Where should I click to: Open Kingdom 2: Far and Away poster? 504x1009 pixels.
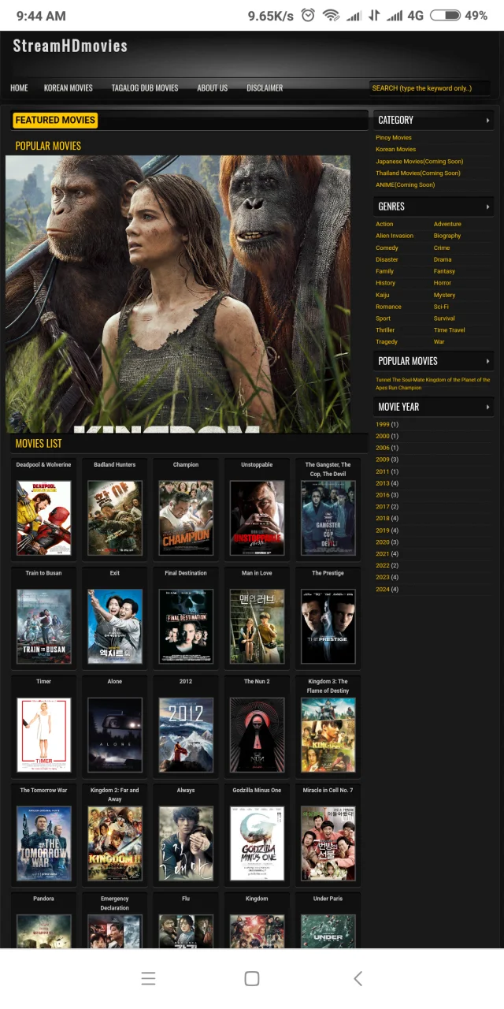point(115,843)
